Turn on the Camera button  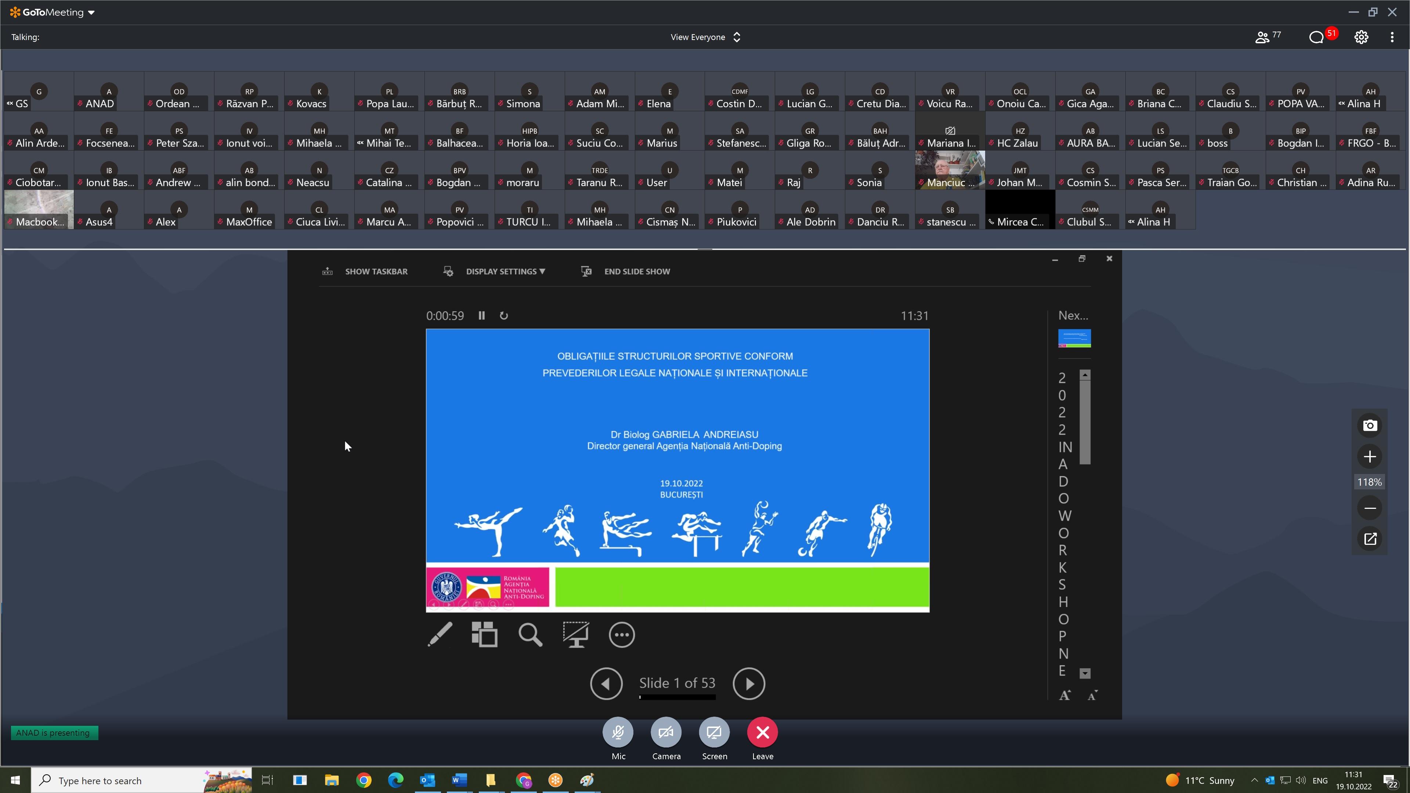(x=666, y=732)
